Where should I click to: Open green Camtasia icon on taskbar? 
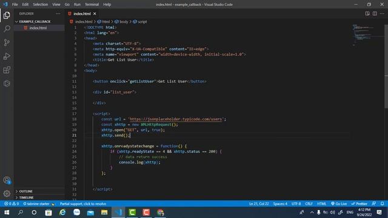pos(132,213)
